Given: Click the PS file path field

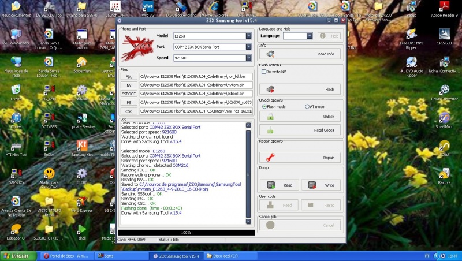Looking at the screenshot, I should click(196, 103).
